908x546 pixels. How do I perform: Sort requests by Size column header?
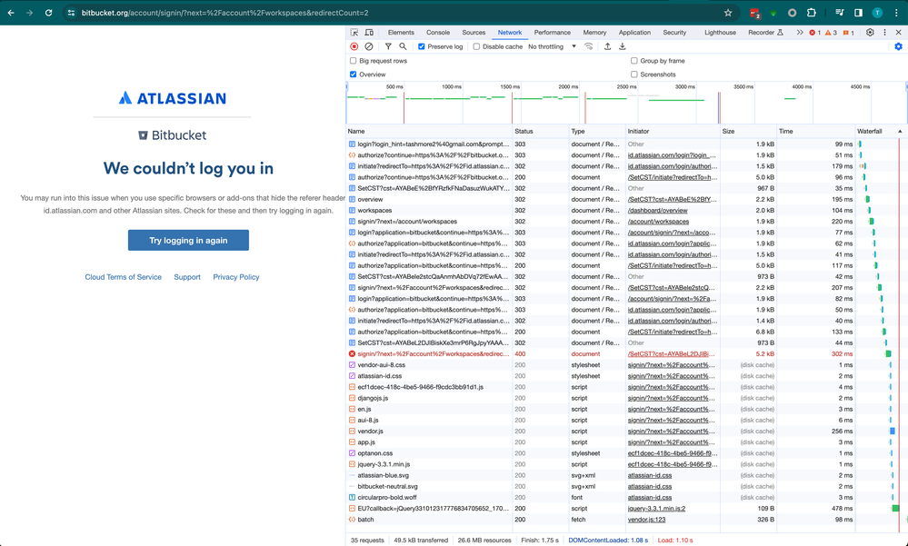[x=748, y=132]
